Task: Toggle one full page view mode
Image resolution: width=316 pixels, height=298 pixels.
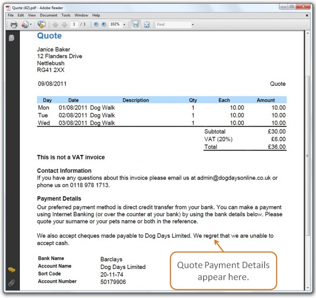Action: (147, 24)
